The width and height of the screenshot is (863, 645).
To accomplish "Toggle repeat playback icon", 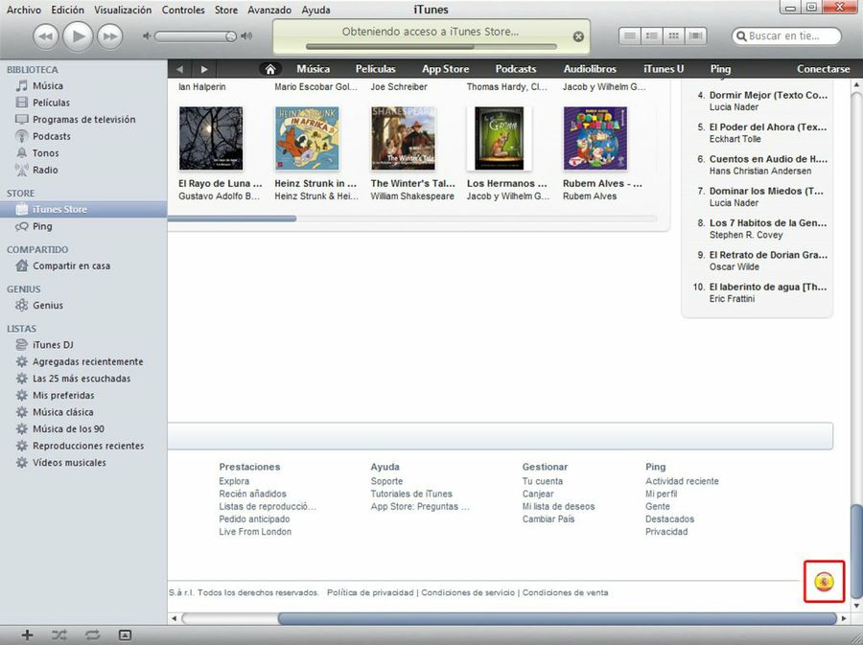I will tap(92, 634).
